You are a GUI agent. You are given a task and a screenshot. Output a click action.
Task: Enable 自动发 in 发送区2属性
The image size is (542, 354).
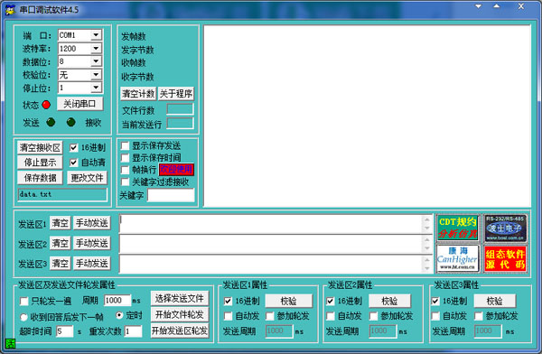330,316
